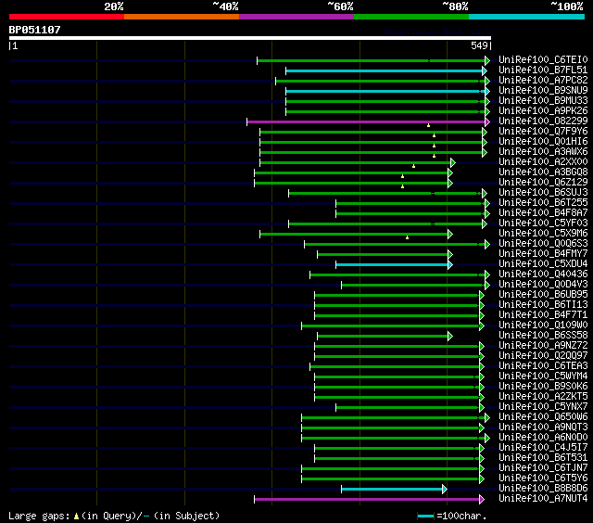Click the UniRef100_B9SNU9 label
The width and height of the screenshot is (593, 523).
543,91
